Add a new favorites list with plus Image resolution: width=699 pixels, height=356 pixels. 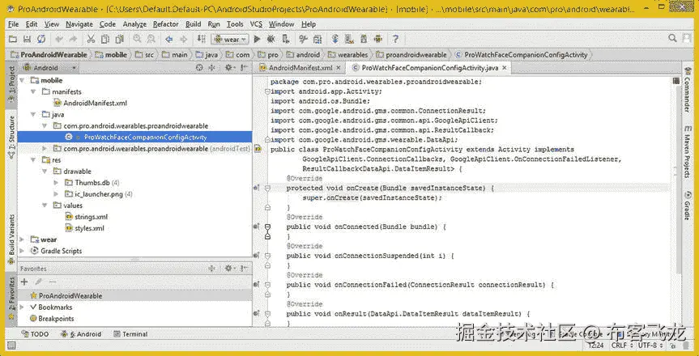pyautogui.click(x=24, y=282)
